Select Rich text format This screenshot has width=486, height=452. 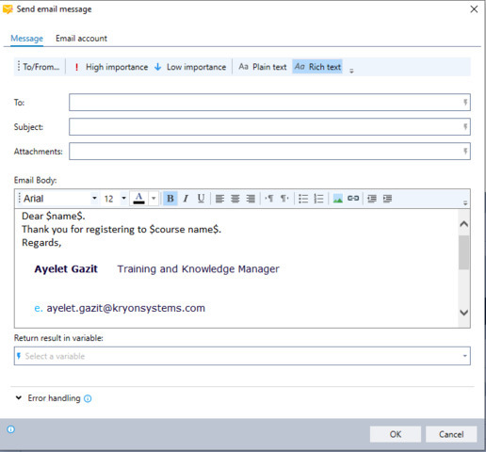tap(317, 67)
